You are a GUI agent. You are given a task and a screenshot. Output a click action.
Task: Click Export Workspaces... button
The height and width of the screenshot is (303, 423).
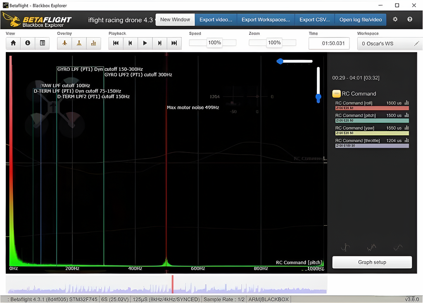point(266,20)
